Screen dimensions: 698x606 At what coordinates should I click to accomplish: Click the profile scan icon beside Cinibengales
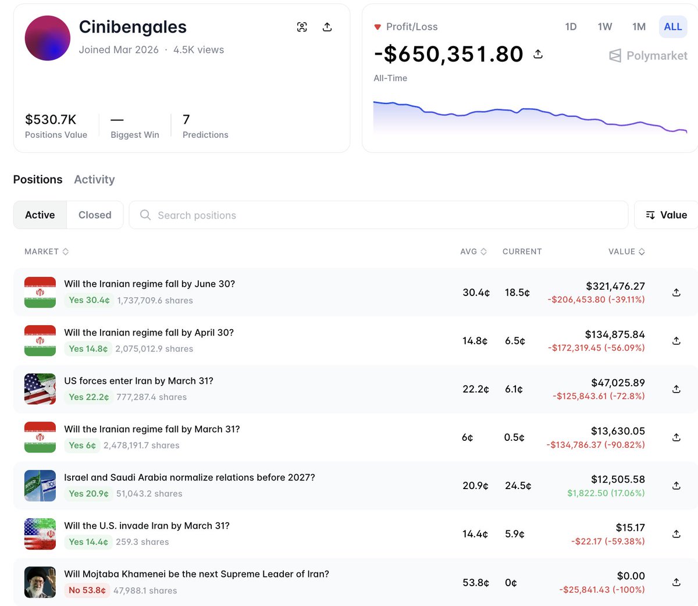pyautogui.click(x=302, y=27)
